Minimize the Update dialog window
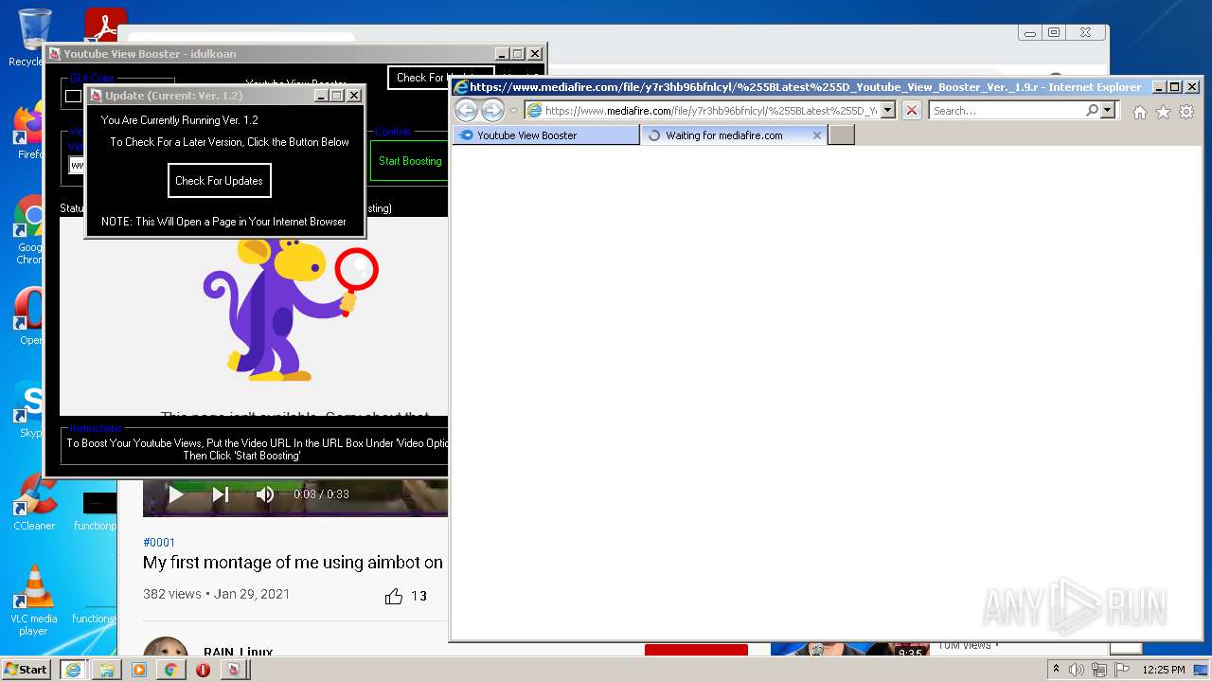1212x682 pixels. (x=320, y=96)
